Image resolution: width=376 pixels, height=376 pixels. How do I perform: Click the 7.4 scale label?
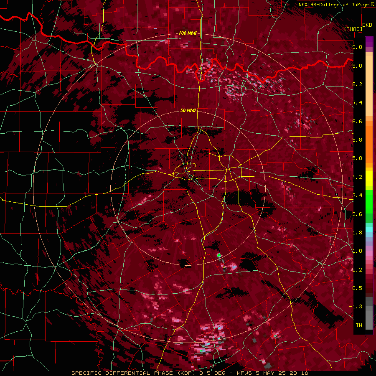[357, 103]
